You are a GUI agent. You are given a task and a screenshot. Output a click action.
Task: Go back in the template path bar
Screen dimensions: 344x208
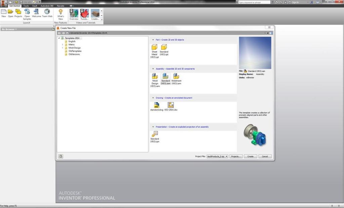click(x=59, y=33)
